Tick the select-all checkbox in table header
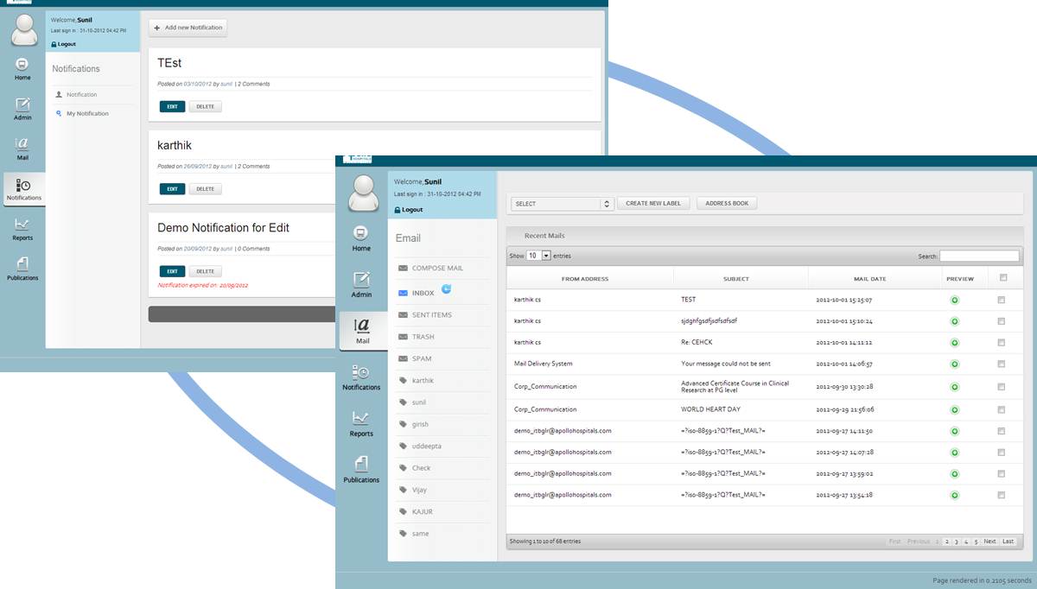This screenshot has width=1037, height=589. tap(1002, 278)
